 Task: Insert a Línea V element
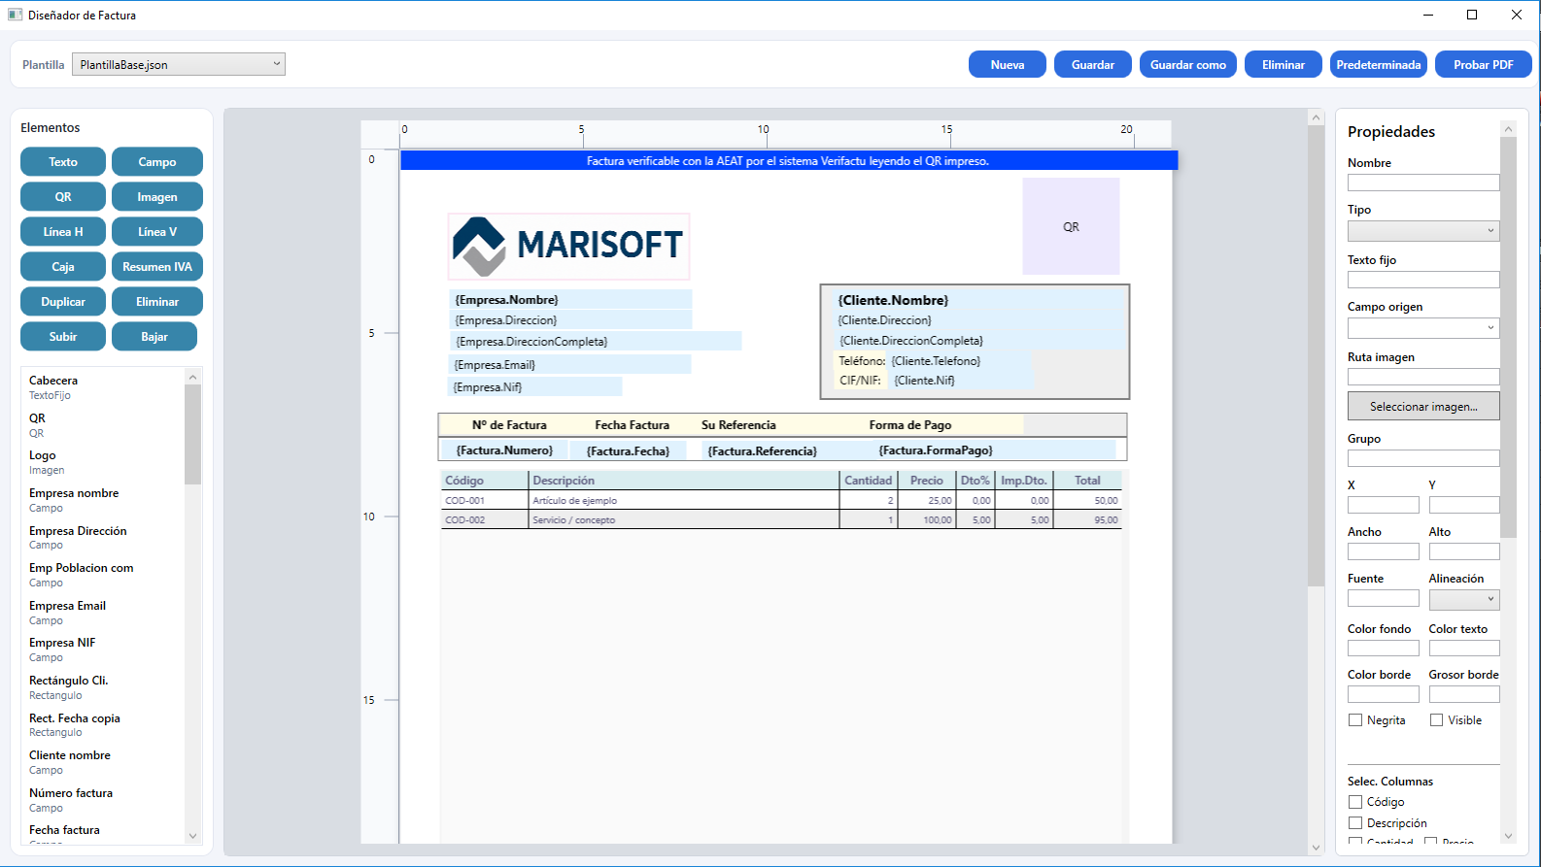(157, 232)
